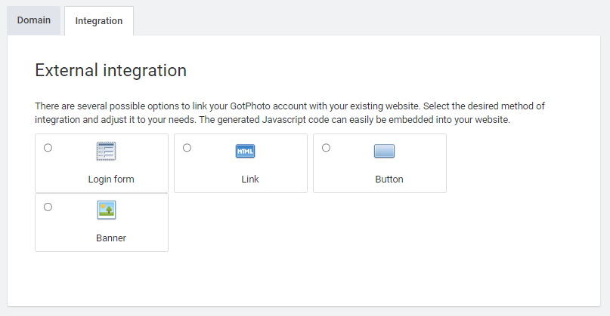Select the Link radio button

187,148
